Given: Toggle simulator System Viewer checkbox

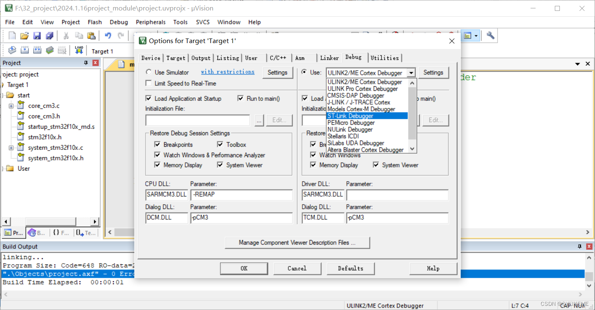Looking at the screenshot, I should click(x=220, y=165).
